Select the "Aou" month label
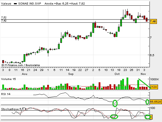Image resolution: width=162 pixels, height=122 pixels. click(x=25, y=74)
